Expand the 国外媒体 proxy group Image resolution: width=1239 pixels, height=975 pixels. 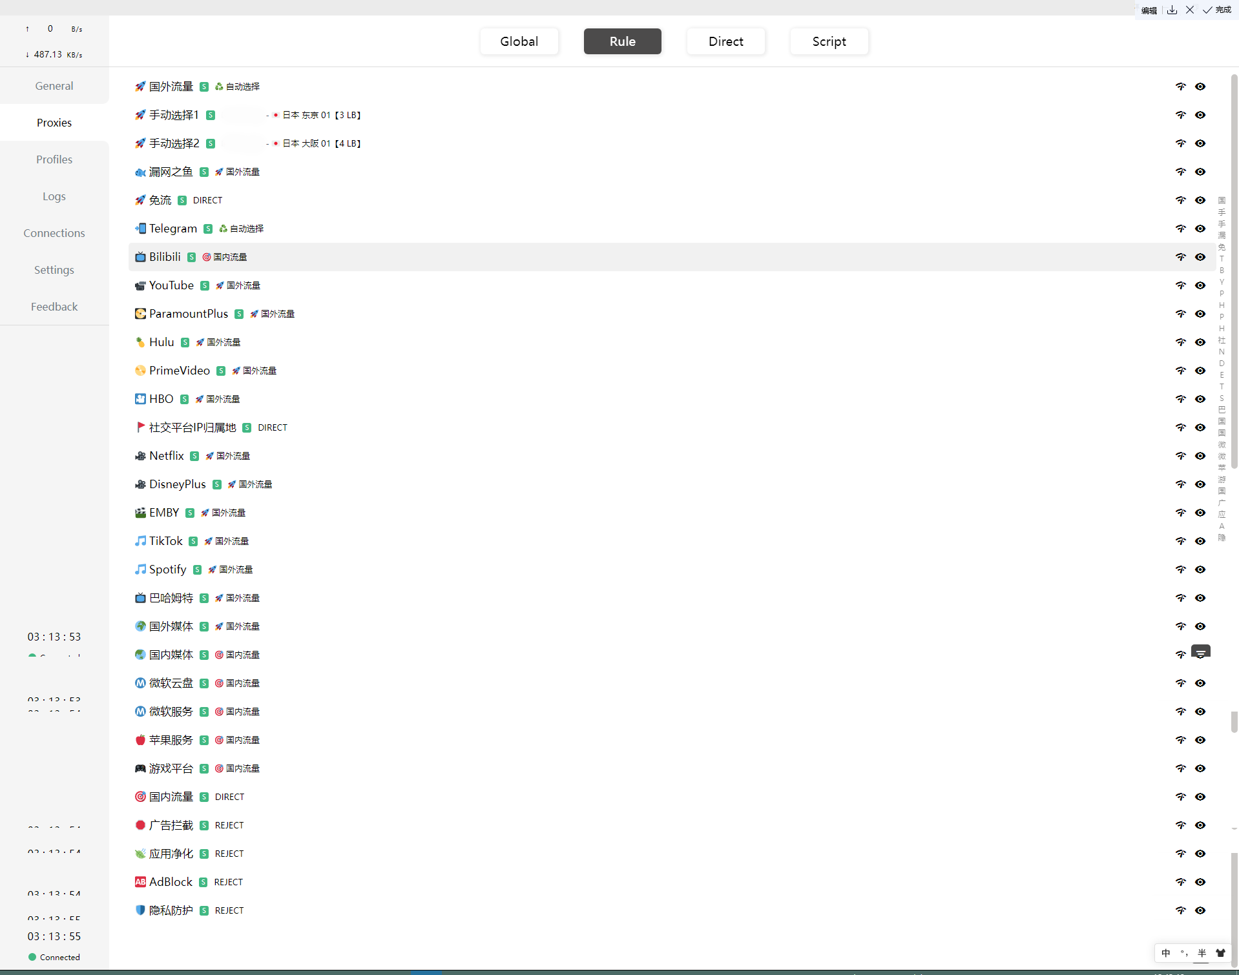click(x=672, y=626)
